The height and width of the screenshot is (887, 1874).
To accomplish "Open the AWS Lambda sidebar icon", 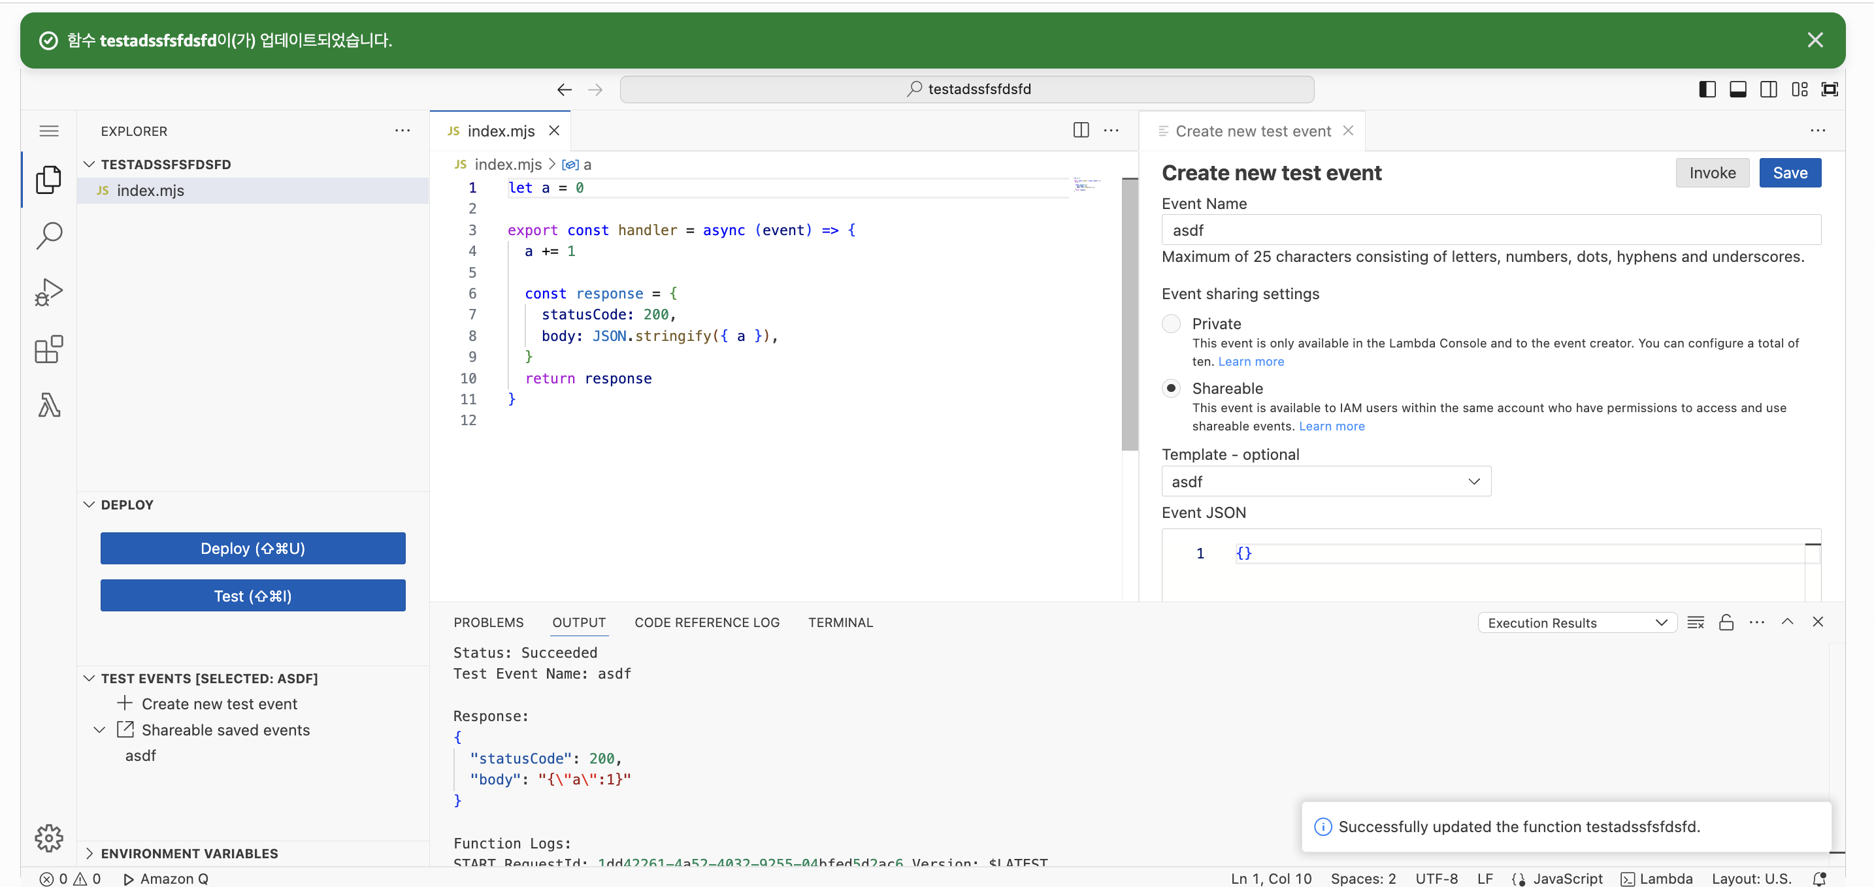I will coord(49,405).
